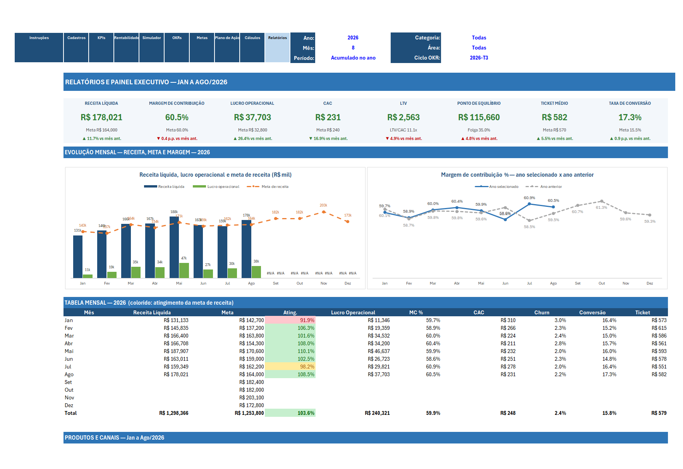Select the 'EVOLUÇÃO MENSAL' section header
The height and width of the screenshot is (469, 683).
tap(366, 152)
